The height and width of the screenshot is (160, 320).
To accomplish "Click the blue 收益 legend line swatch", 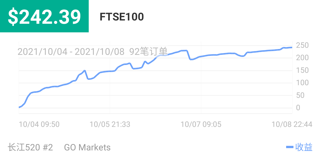I will click(290, 147).
